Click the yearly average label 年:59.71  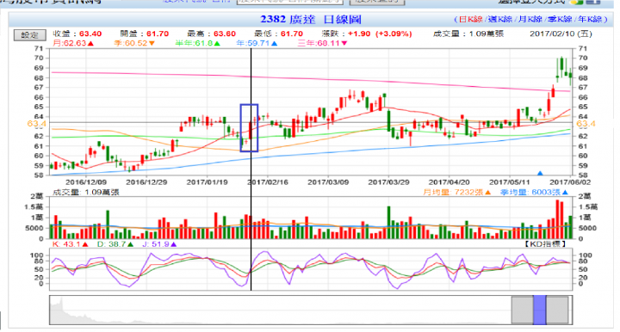(x=257, y=43)
